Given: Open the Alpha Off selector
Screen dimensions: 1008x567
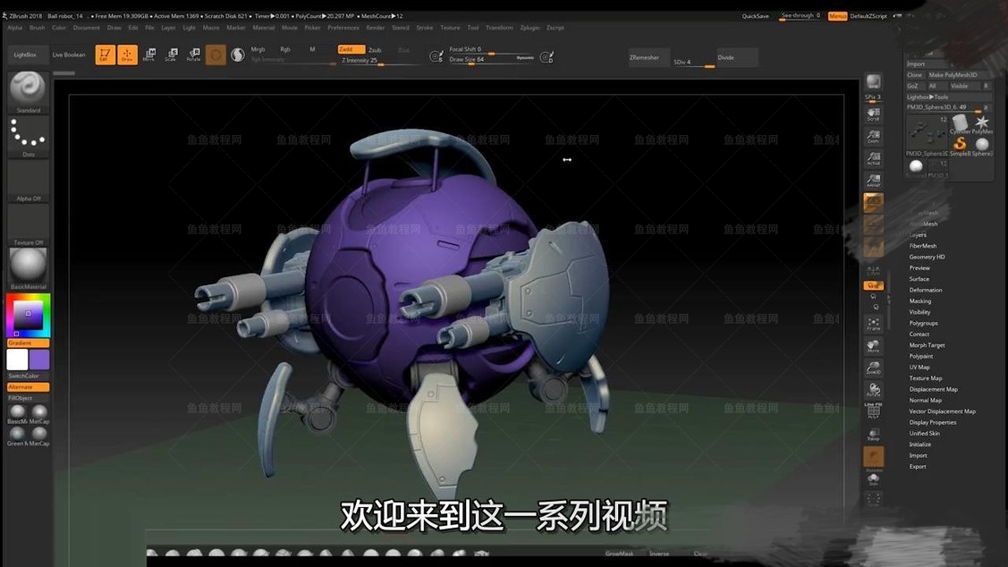Looking at the screenshot, I should coord(28,182).
